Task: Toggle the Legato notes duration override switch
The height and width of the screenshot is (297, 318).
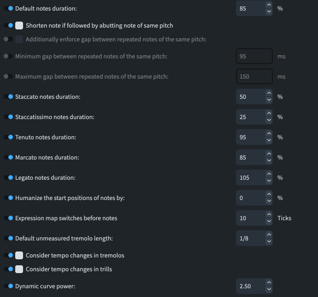Action: pyautogui.click(x=8, y=177)
